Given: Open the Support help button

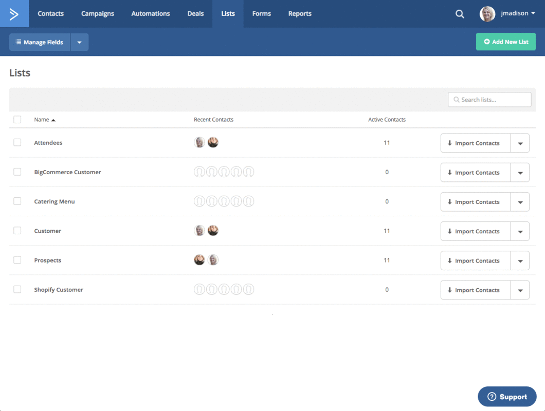Looking at the screenshot, I should click(x=507, y=397).
